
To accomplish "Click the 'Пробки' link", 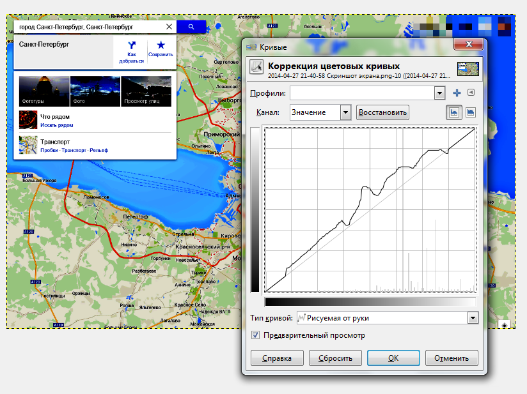I will click(x=49, y=150).
